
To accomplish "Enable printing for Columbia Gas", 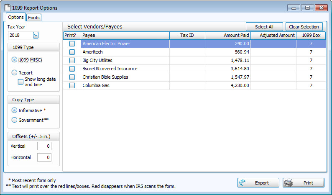I will click(x=72, y=85).
